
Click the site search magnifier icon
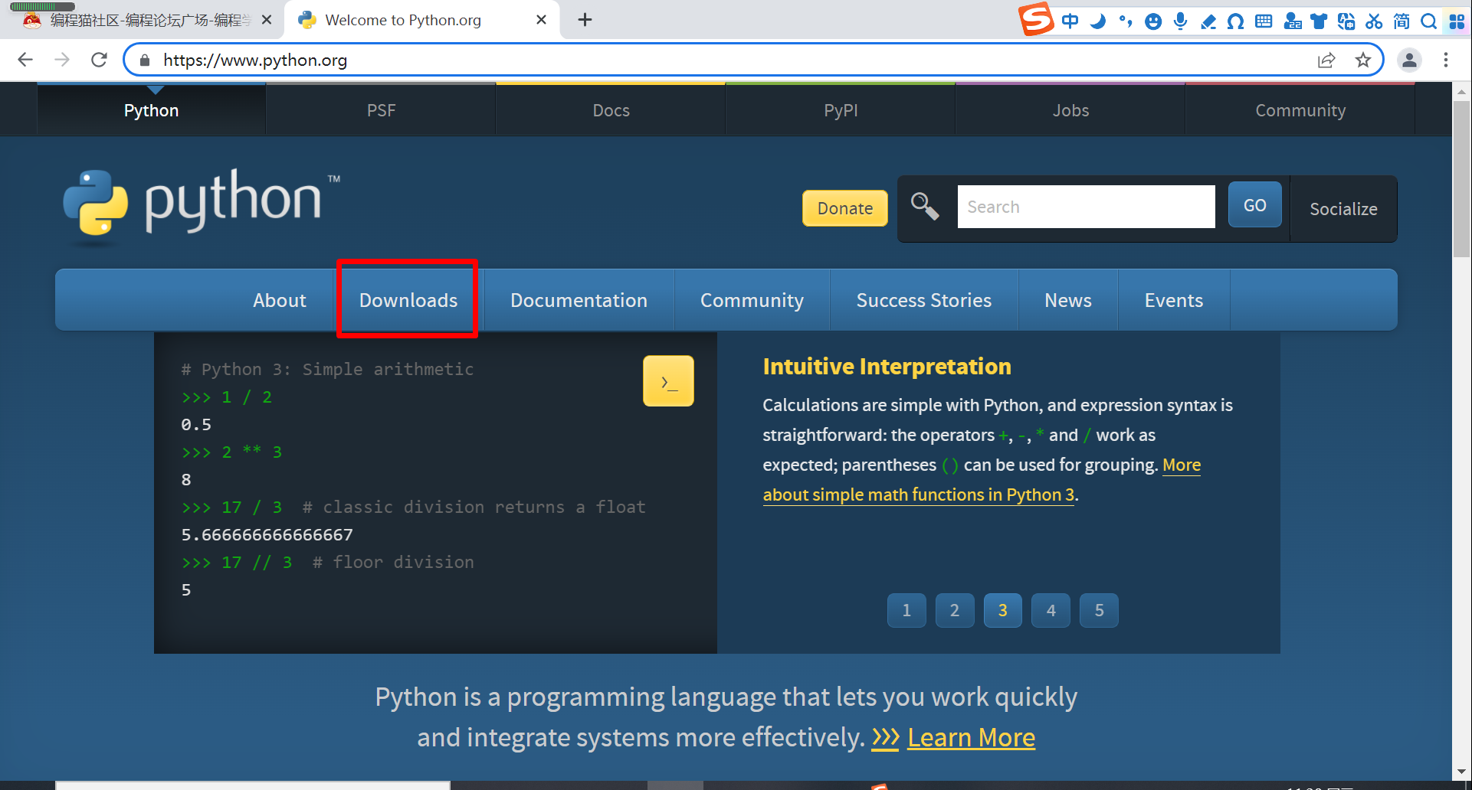tap(924, 206)
